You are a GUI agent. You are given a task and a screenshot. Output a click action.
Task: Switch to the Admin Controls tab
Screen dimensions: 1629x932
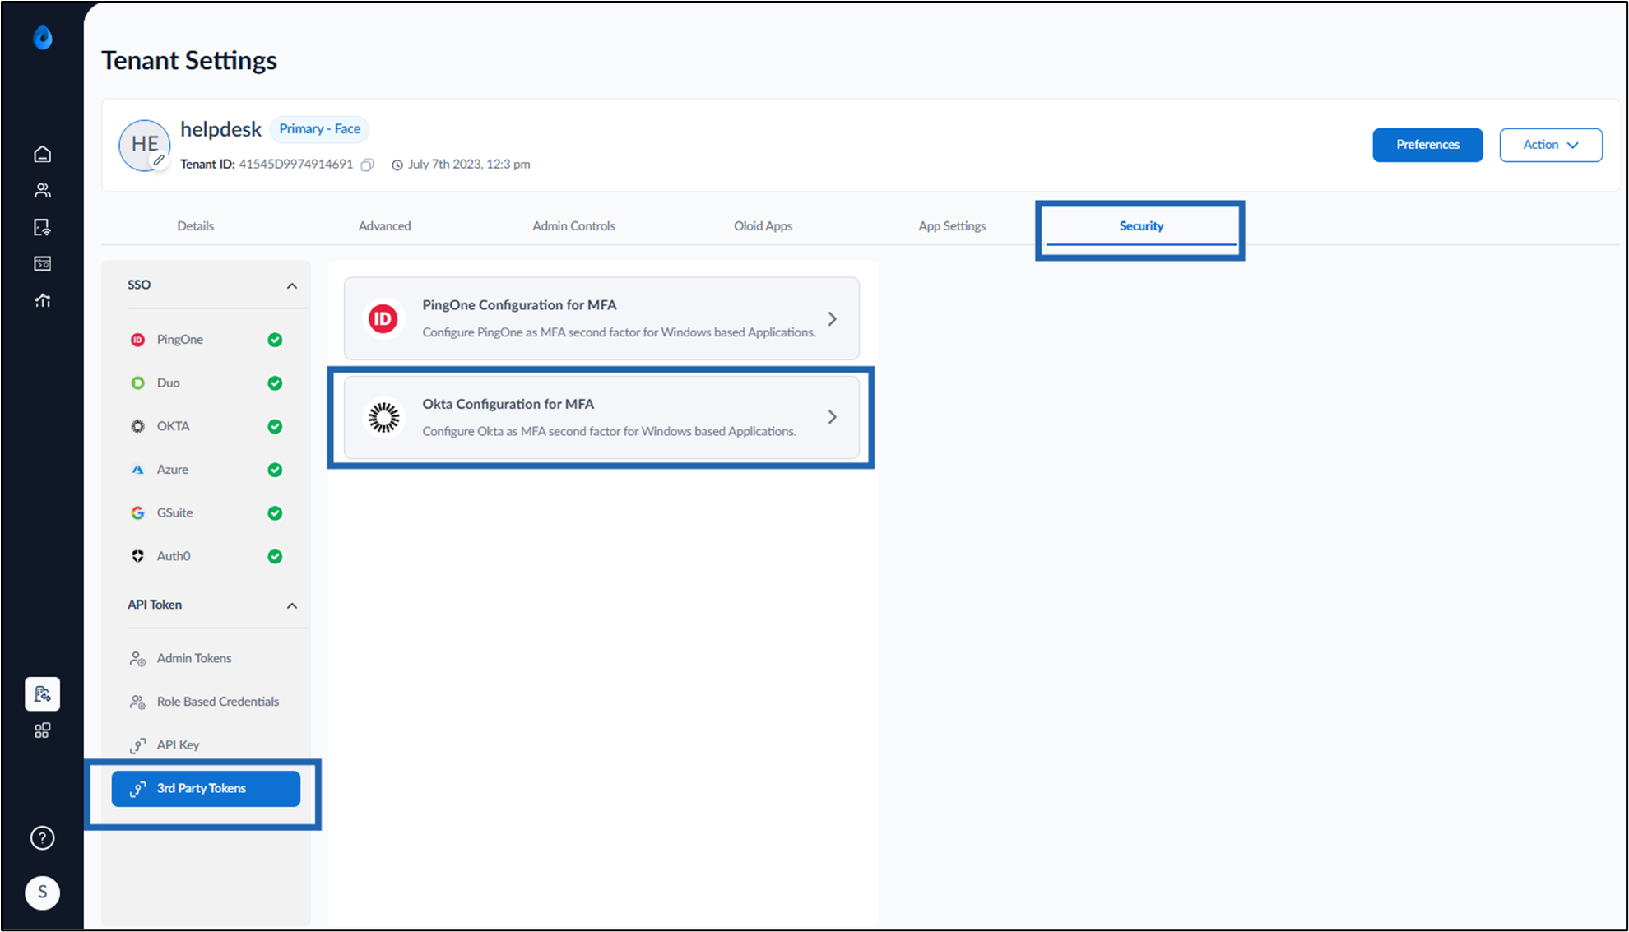[573, 225]
